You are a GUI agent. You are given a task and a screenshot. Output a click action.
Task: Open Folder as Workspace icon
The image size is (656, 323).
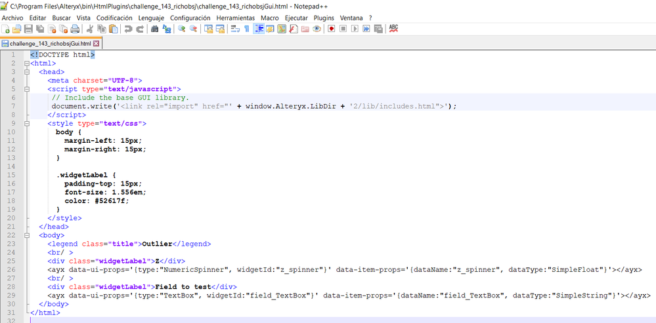(305, 29)
